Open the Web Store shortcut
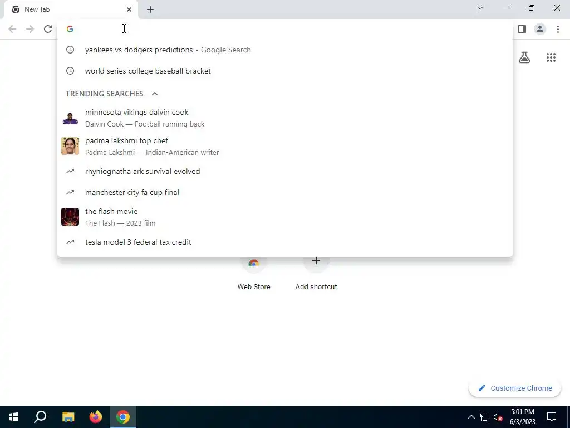The width and height of the screenshot is (570, 428). click(x=254, y=273)
